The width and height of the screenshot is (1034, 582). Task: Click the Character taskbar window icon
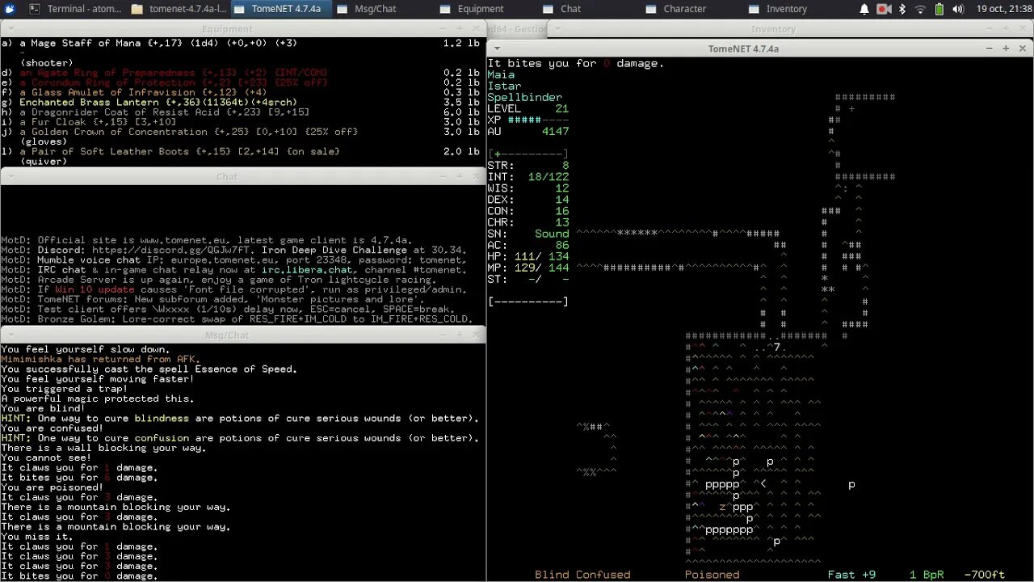click(651, 9)
